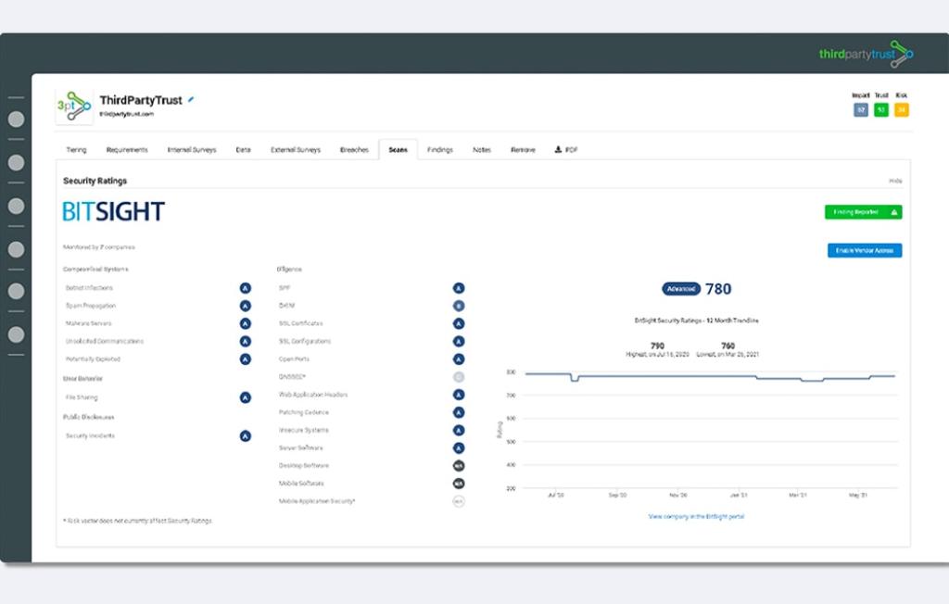Viewport: 949px width, 604px height.
Task: Click the DKIM grade B badge
Action: click(458, 306)
